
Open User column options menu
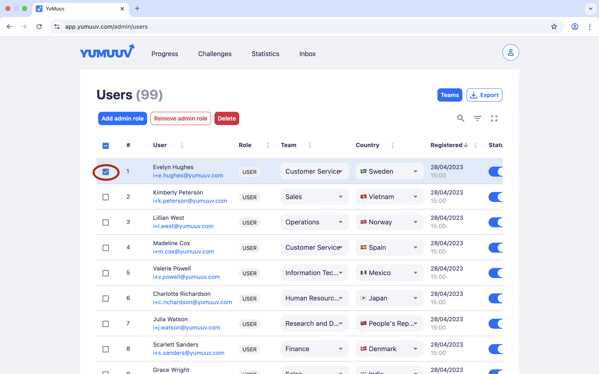tap(182, 145)
